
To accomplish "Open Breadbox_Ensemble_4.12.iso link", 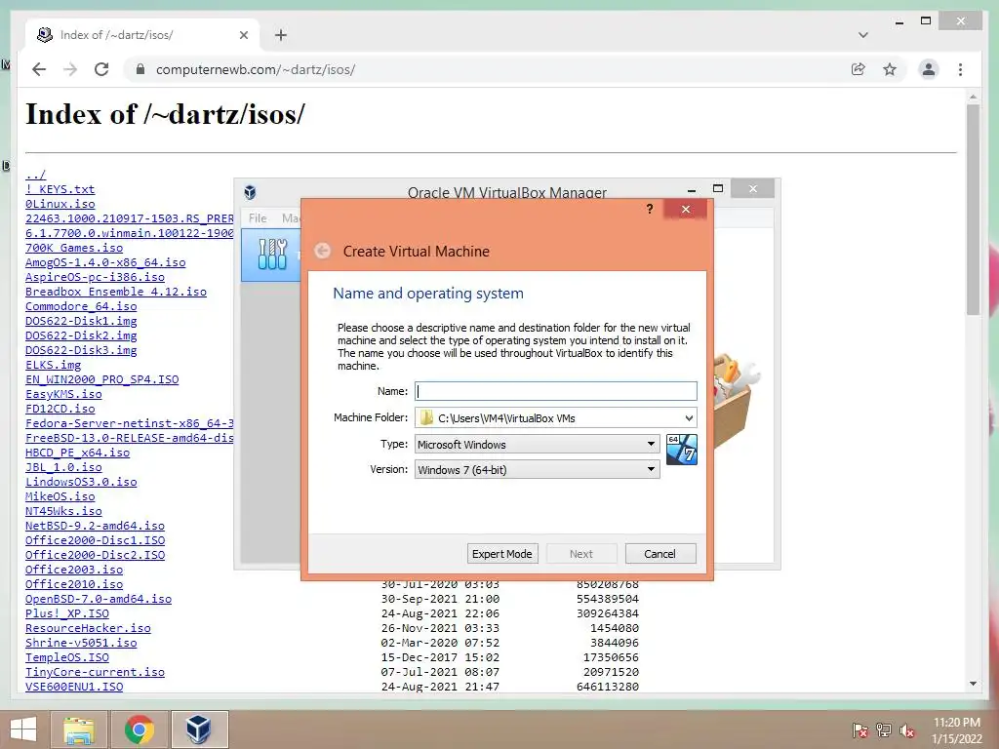I will tap(116, 292).
